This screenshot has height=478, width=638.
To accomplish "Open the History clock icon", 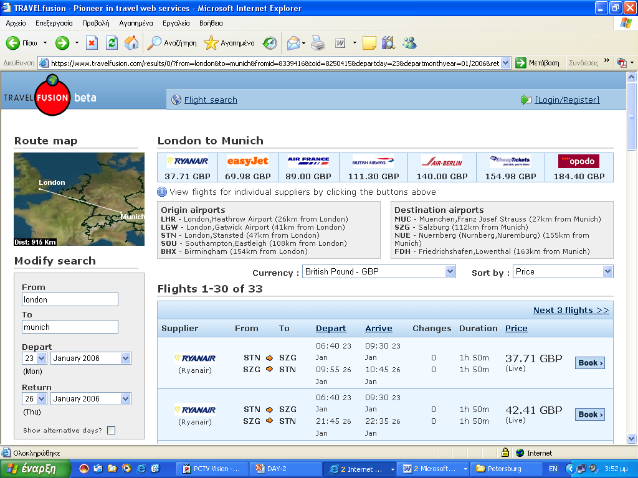I will coord(270,43).
